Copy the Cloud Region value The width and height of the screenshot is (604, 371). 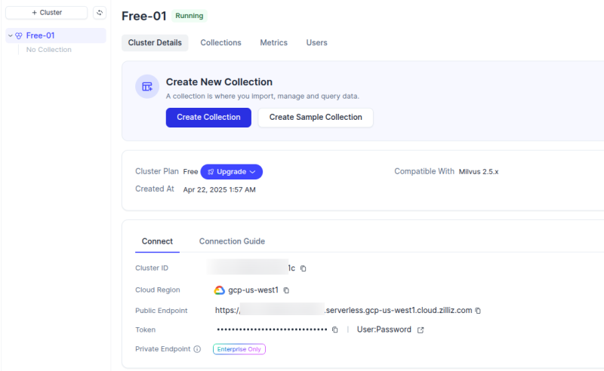(x=286, y=290)
